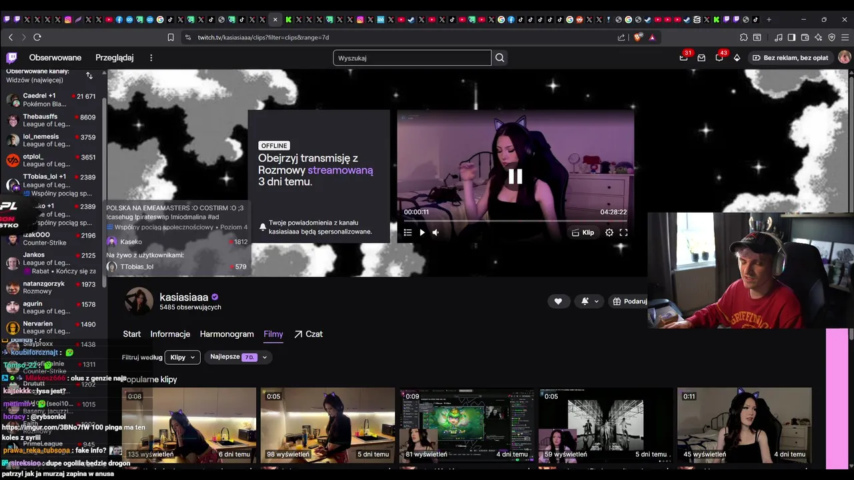Mute the video player volume

436,233
